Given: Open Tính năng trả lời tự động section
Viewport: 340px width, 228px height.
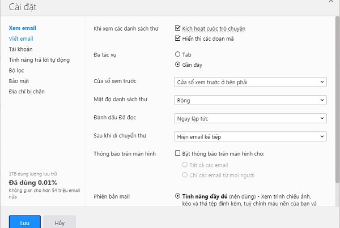Looking at the screenshot, I should coord(39,59).
